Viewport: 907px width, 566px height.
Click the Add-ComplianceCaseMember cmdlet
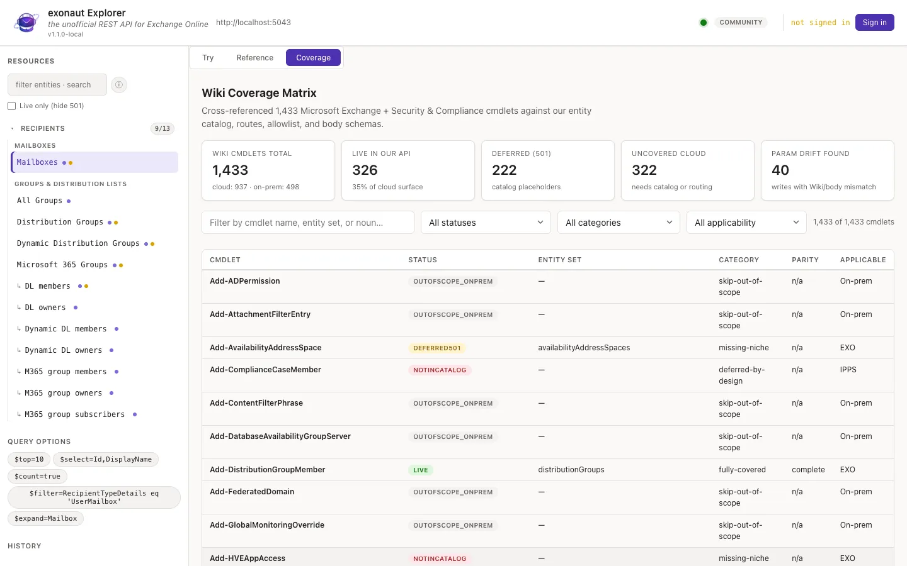click(265, 370)
